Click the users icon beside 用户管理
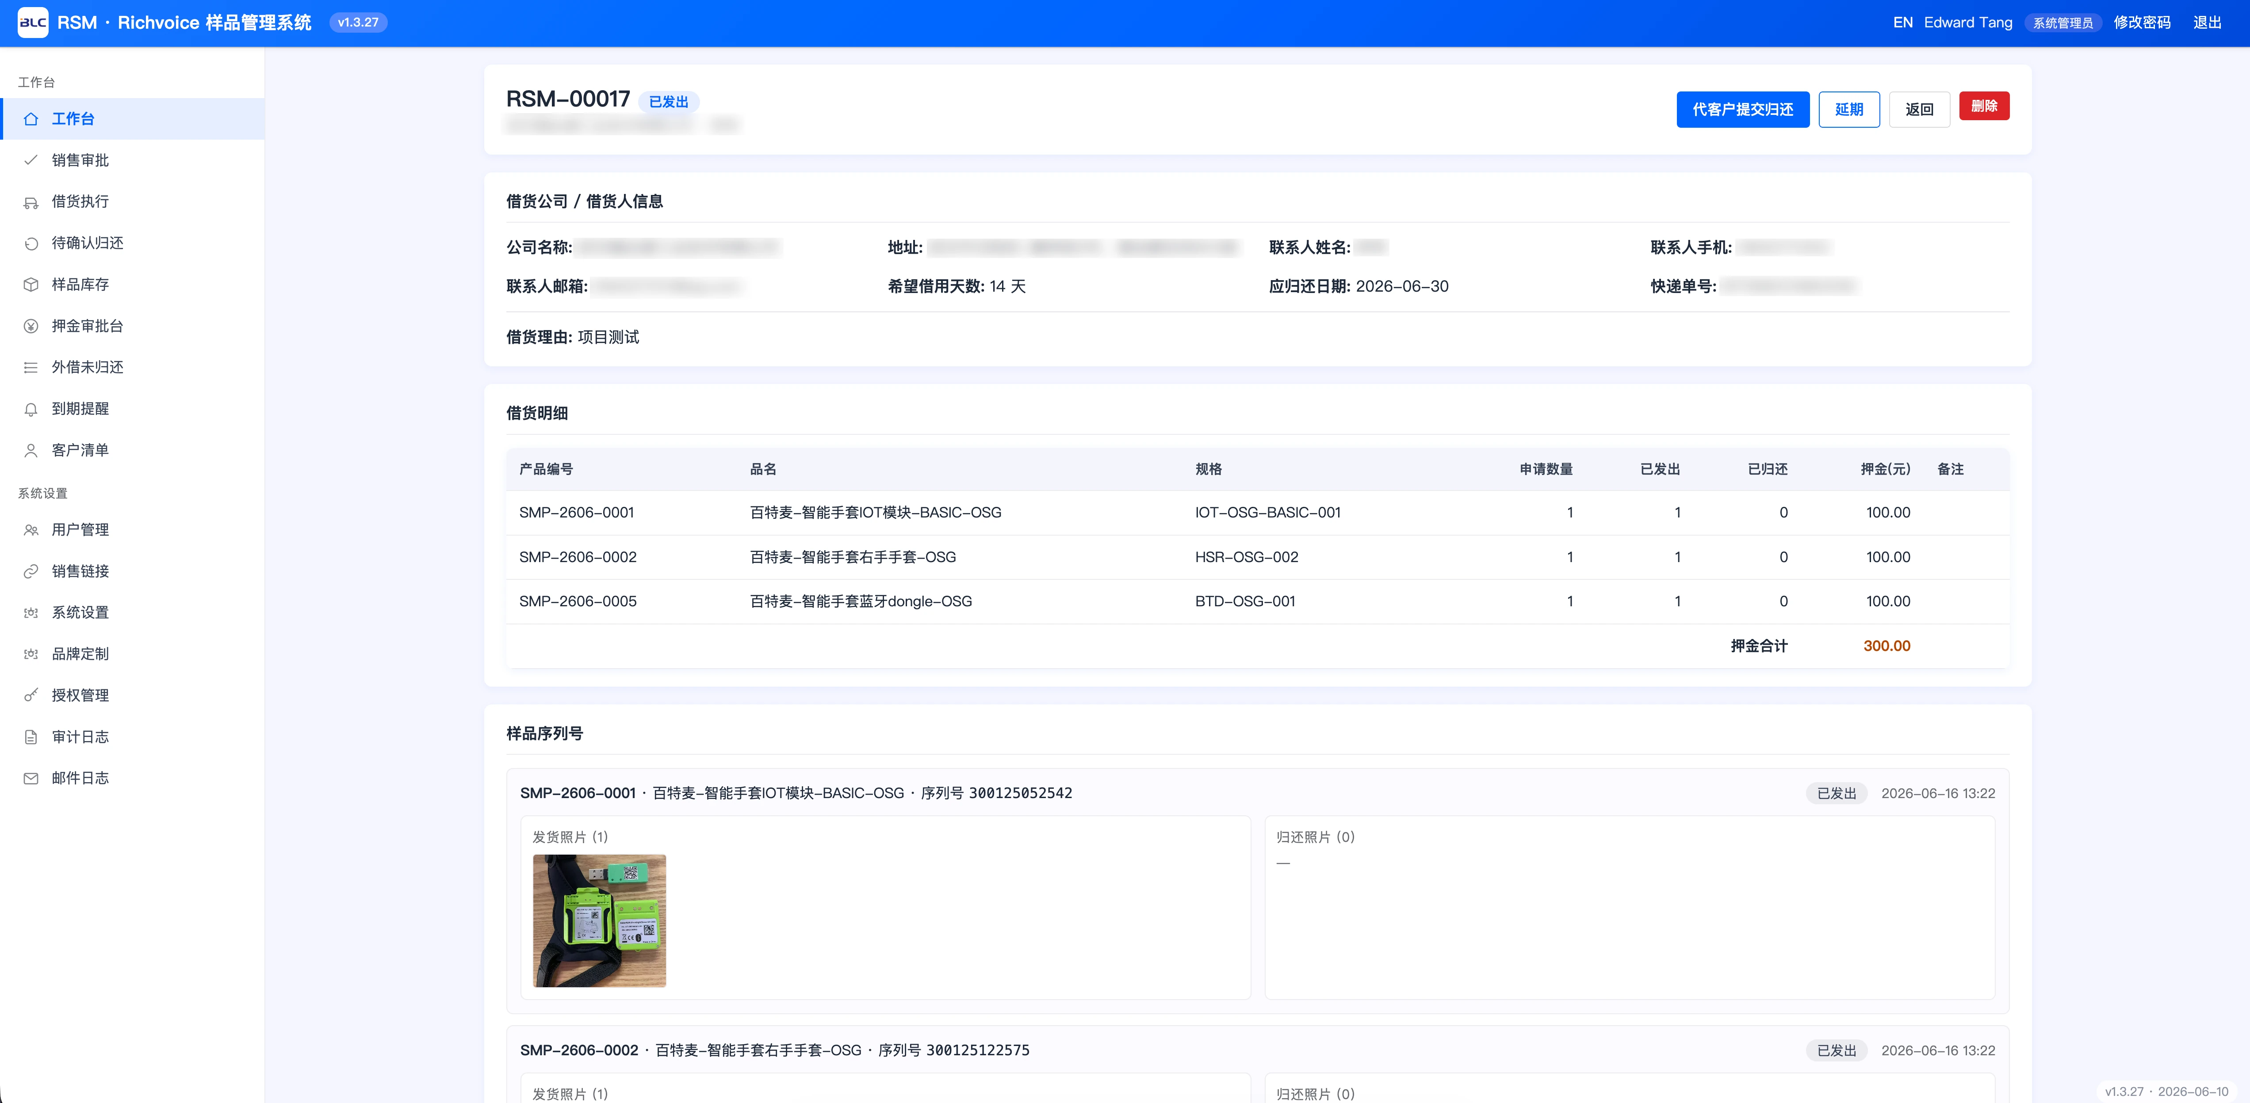 31,531
